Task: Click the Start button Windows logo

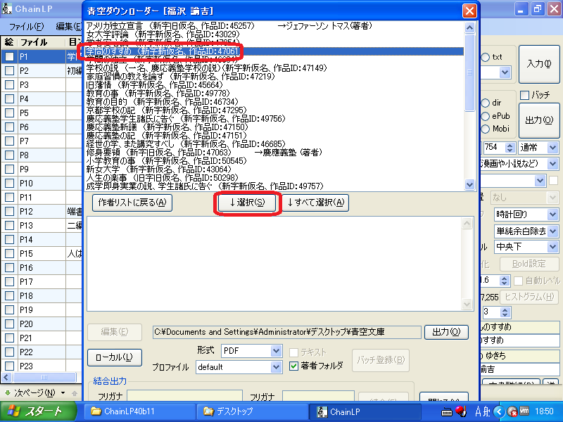Action: point(13,411)
